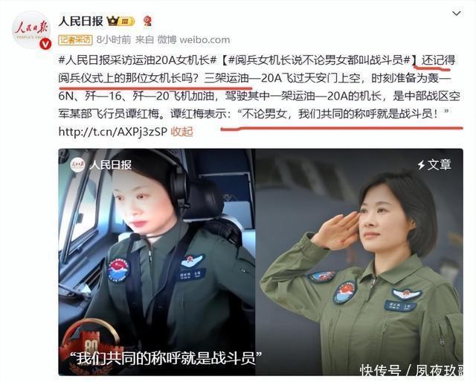
Task: Open the 人民日报 profile avatar
Action: (x=30, y=30)
